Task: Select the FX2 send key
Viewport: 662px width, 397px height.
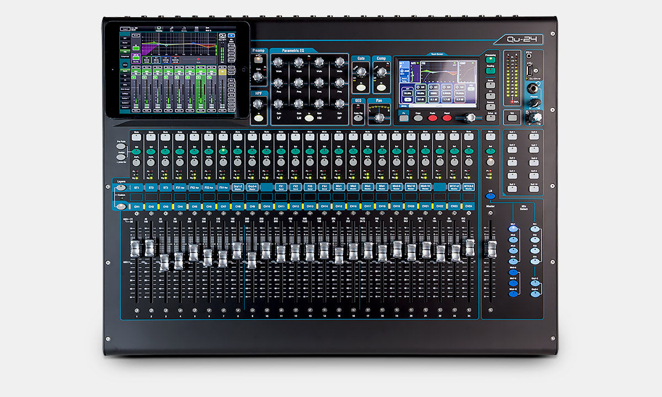Action: tap(535, 240)
